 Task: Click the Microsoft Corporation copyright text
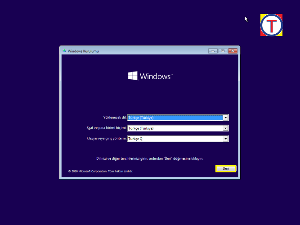[101, 171]
